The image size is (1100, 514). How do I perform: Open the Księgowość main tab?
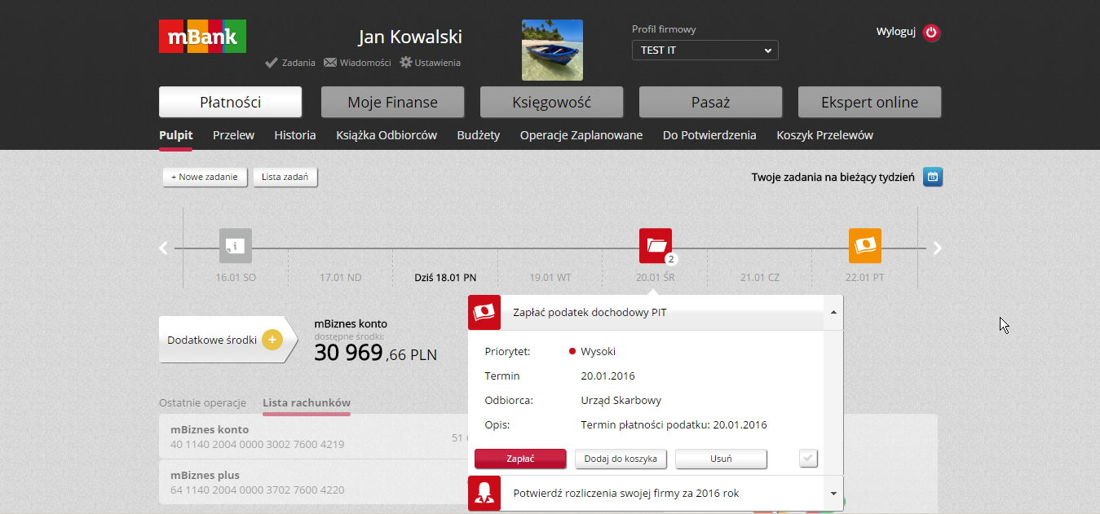tap(552, 103)
